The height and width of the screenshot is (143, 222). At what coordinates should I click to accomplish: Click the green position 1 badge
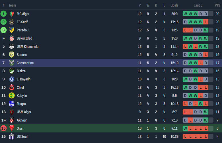pos(4,14)
